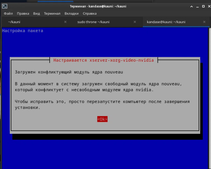Click the line starting 'В данный момент в систему'
211x169 pixels.
tap(99, 84)
